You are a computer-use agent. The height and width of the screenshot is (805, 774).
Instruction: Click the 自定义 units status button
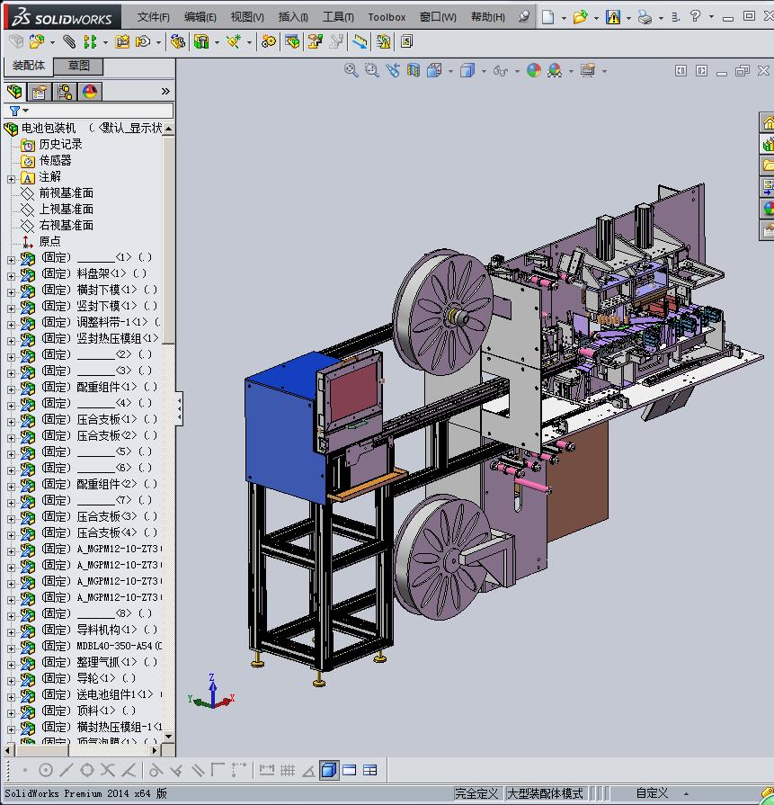coord(652,793)
